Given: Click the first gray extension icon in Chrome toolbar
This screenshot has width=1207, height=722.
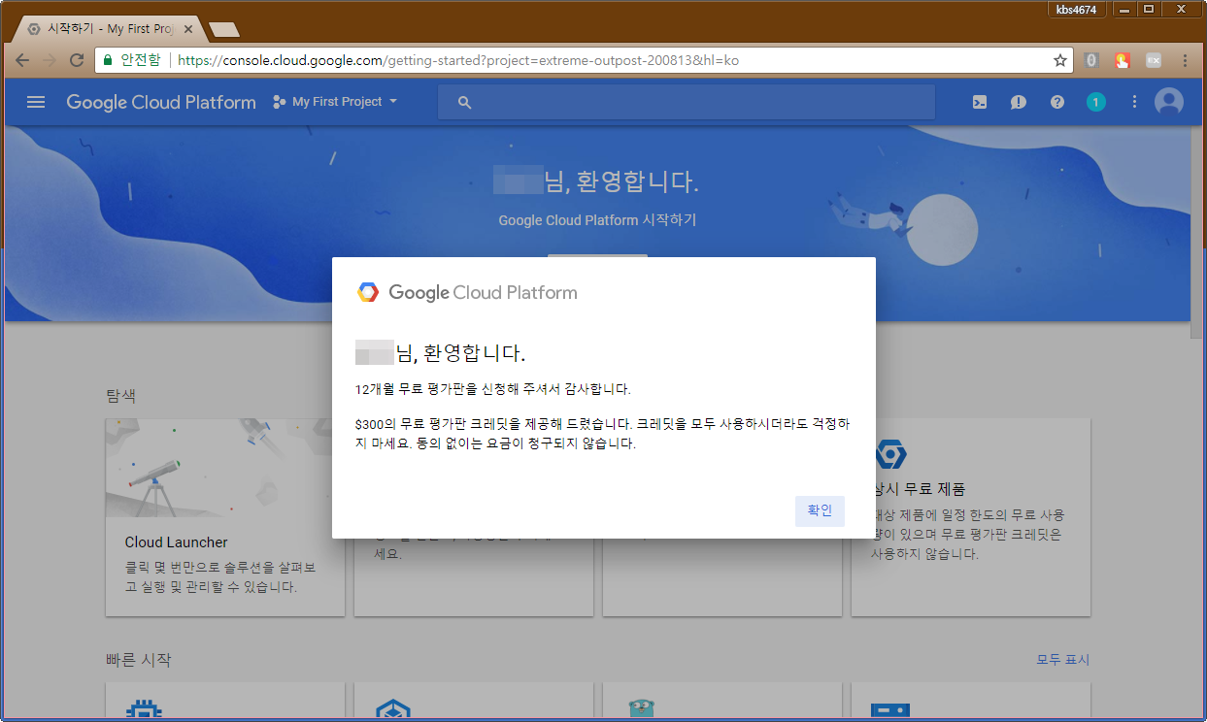Looking at the screenshot, I should (x=1091, y=60).
